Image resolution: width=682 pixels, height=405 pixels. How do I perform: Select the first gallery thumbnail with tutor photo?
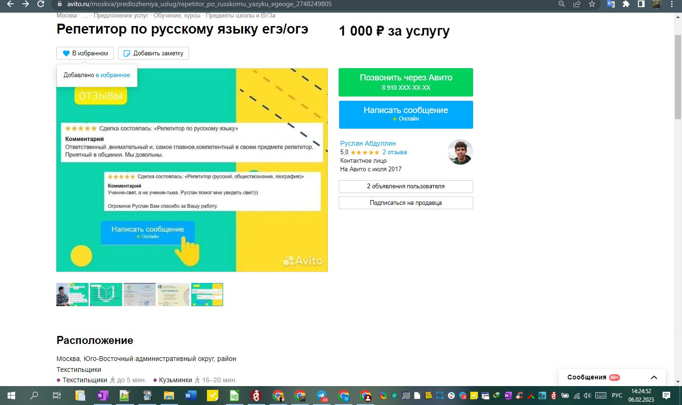(x=72, y=295)
